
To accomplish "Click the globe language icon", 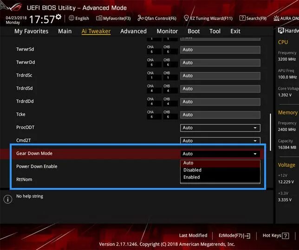I will (71, 18).
